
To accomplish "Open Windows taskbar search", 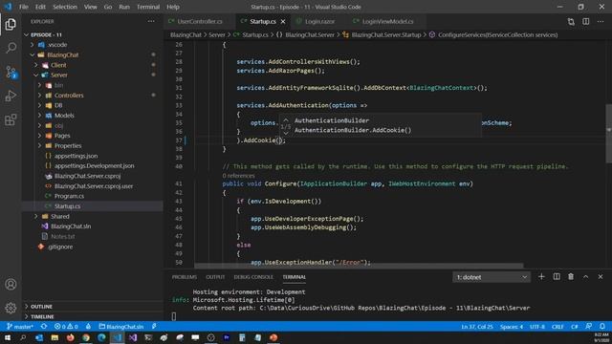I will (23, 337).
